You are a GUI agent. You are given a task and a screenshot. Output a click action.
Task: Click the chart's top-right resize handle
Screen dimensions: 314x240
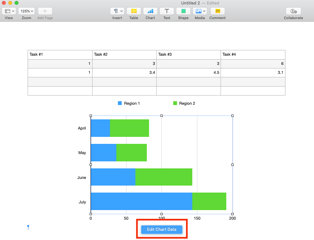(x=233, y=116)
